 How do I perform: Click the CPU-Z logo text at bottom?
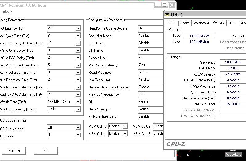point(176,144)
